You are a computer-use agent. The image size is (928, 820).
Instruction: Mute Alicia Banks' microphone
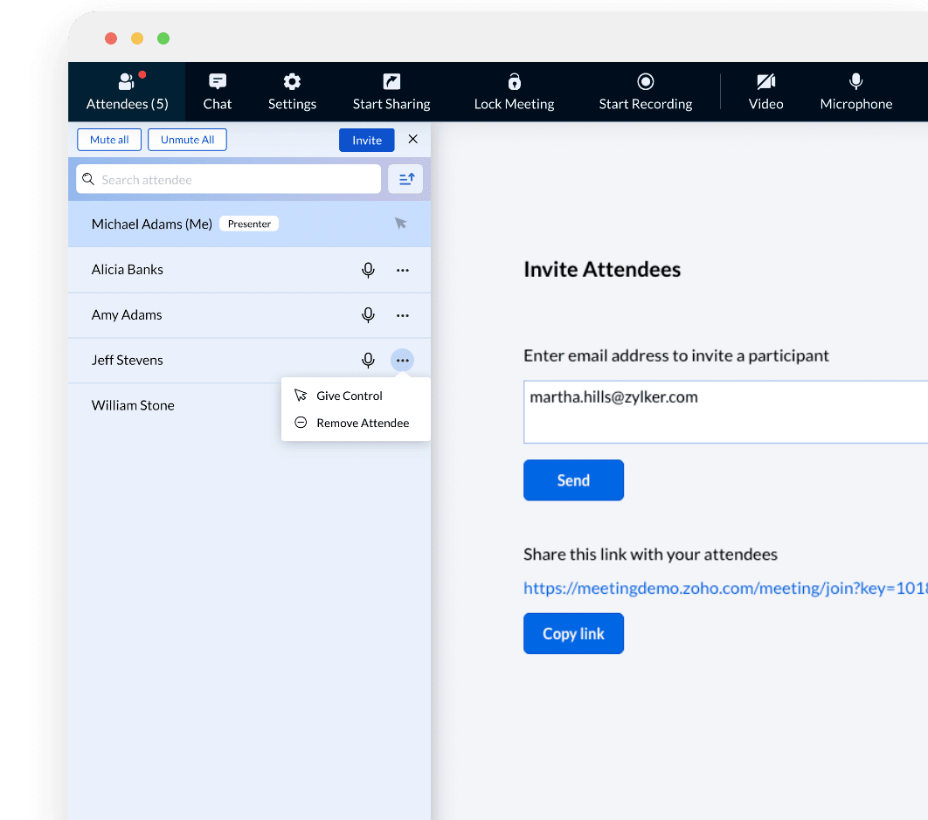point(368,270)
